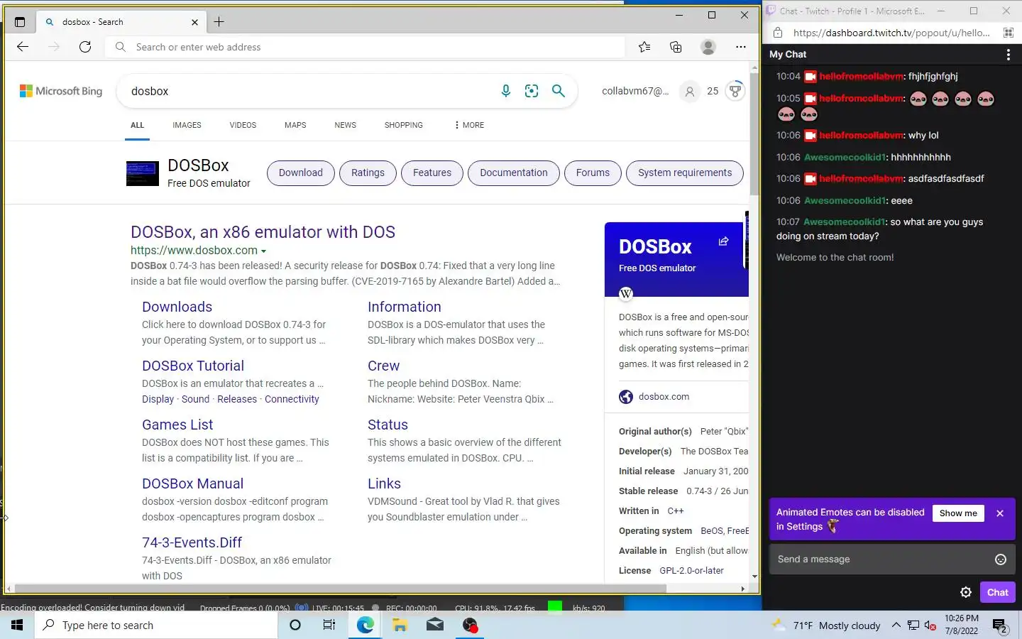Viewport: 1022px width, 639px height.
Task: Click the Wikipedia W icon
Action: [x=626, y=293]
